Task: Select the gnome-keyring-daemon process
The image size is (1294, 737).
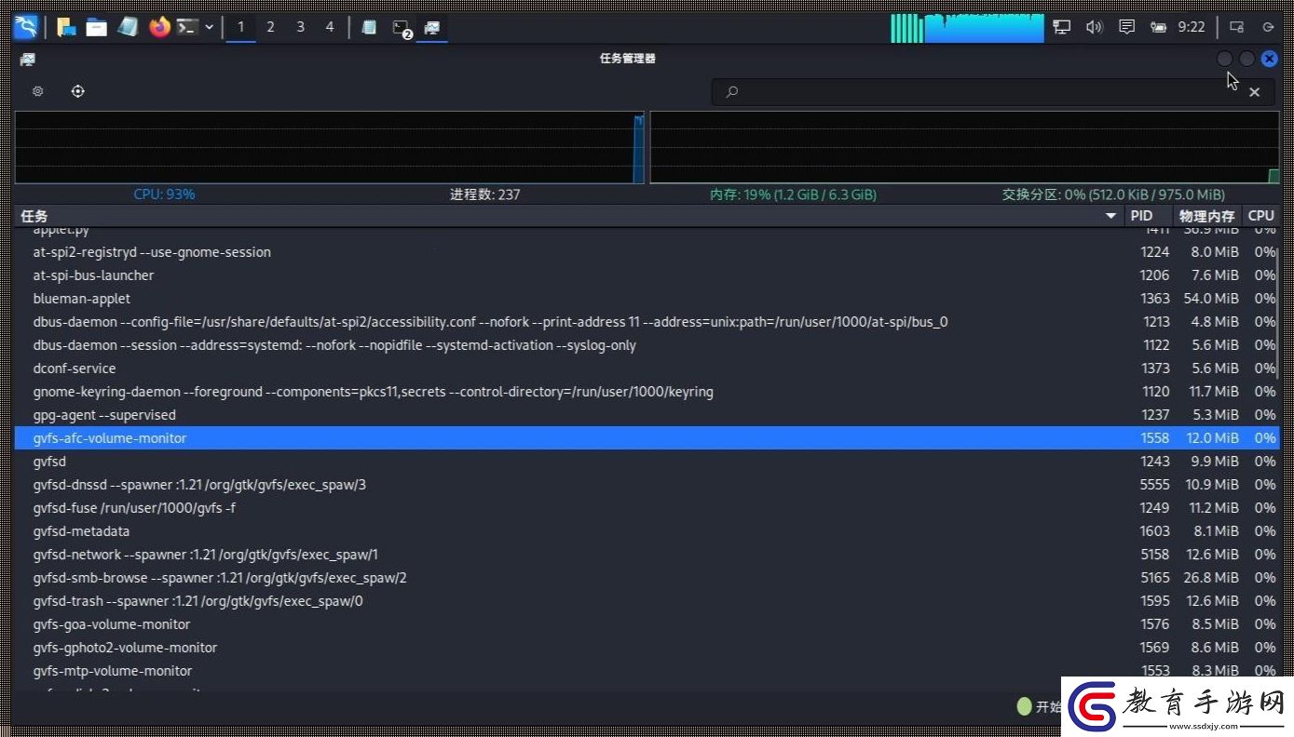Action: (647, 392)
